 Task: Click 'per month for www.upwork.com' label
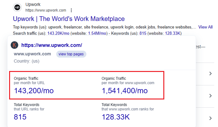(128, 83)
